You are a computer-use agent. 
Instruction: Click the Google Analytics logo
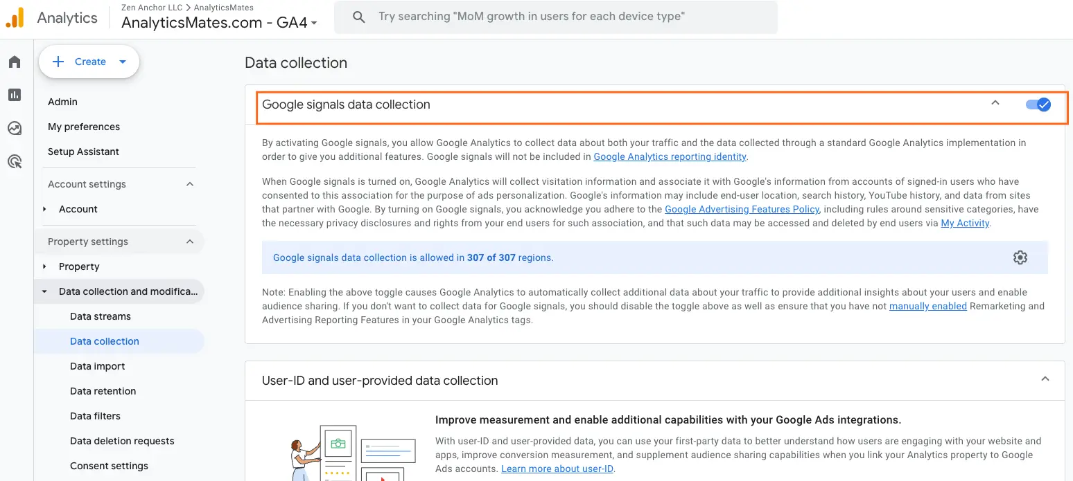pyautogui.click(x=14, y=17)
